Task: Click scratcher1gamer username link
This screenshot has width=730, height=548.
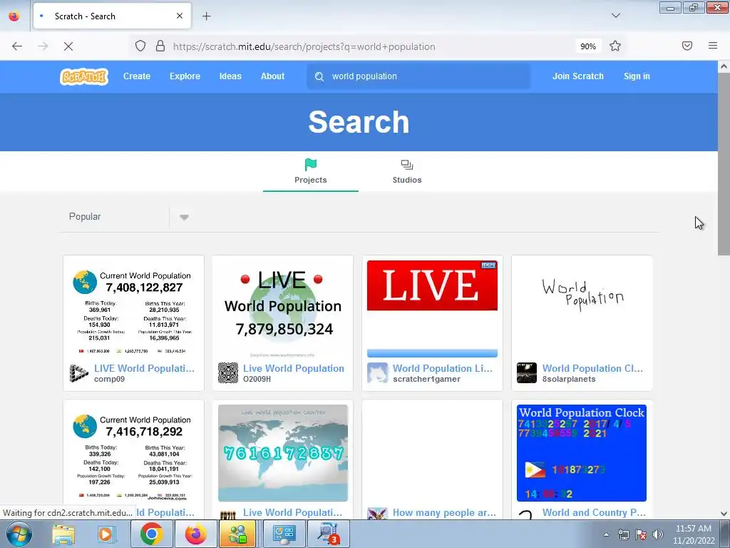Action: click(x=426, y=380)
